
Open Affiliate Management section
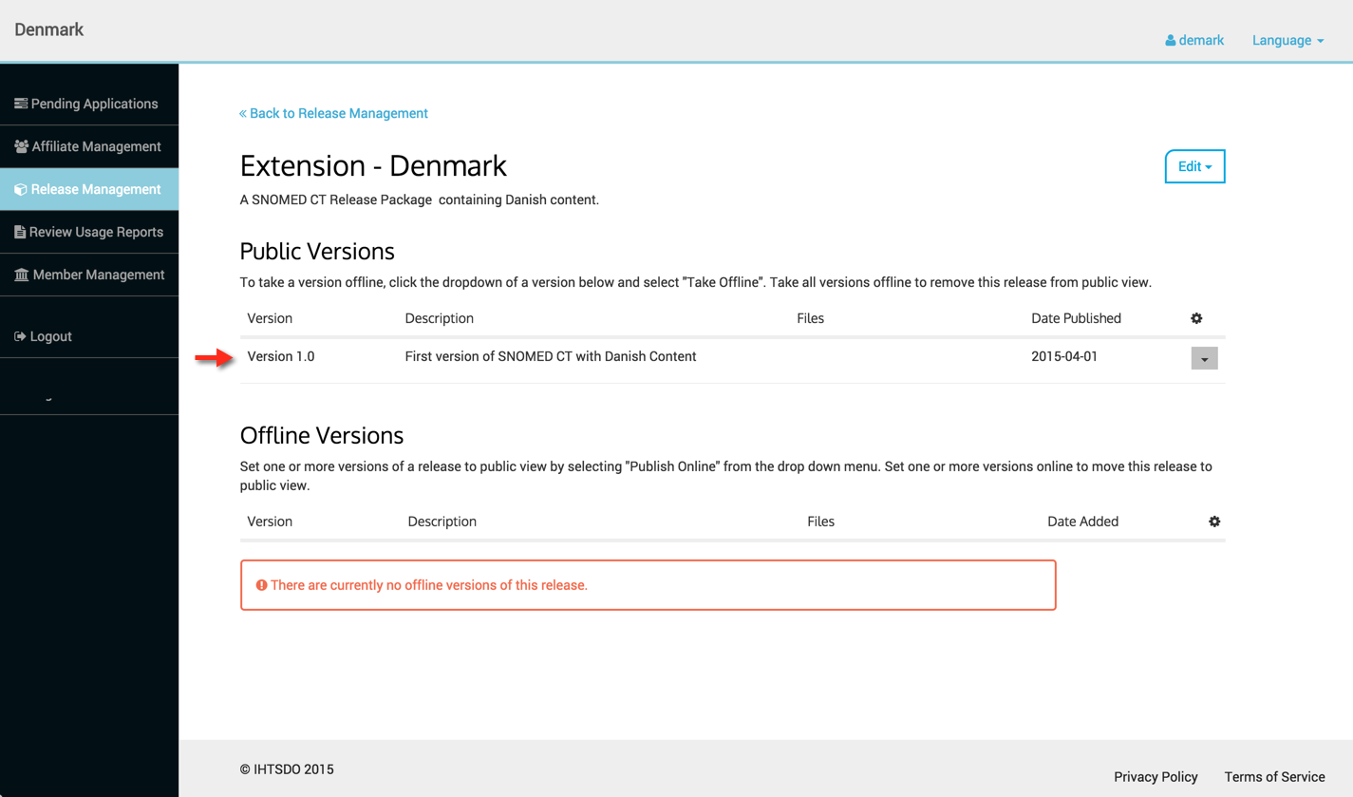point(89,146)
